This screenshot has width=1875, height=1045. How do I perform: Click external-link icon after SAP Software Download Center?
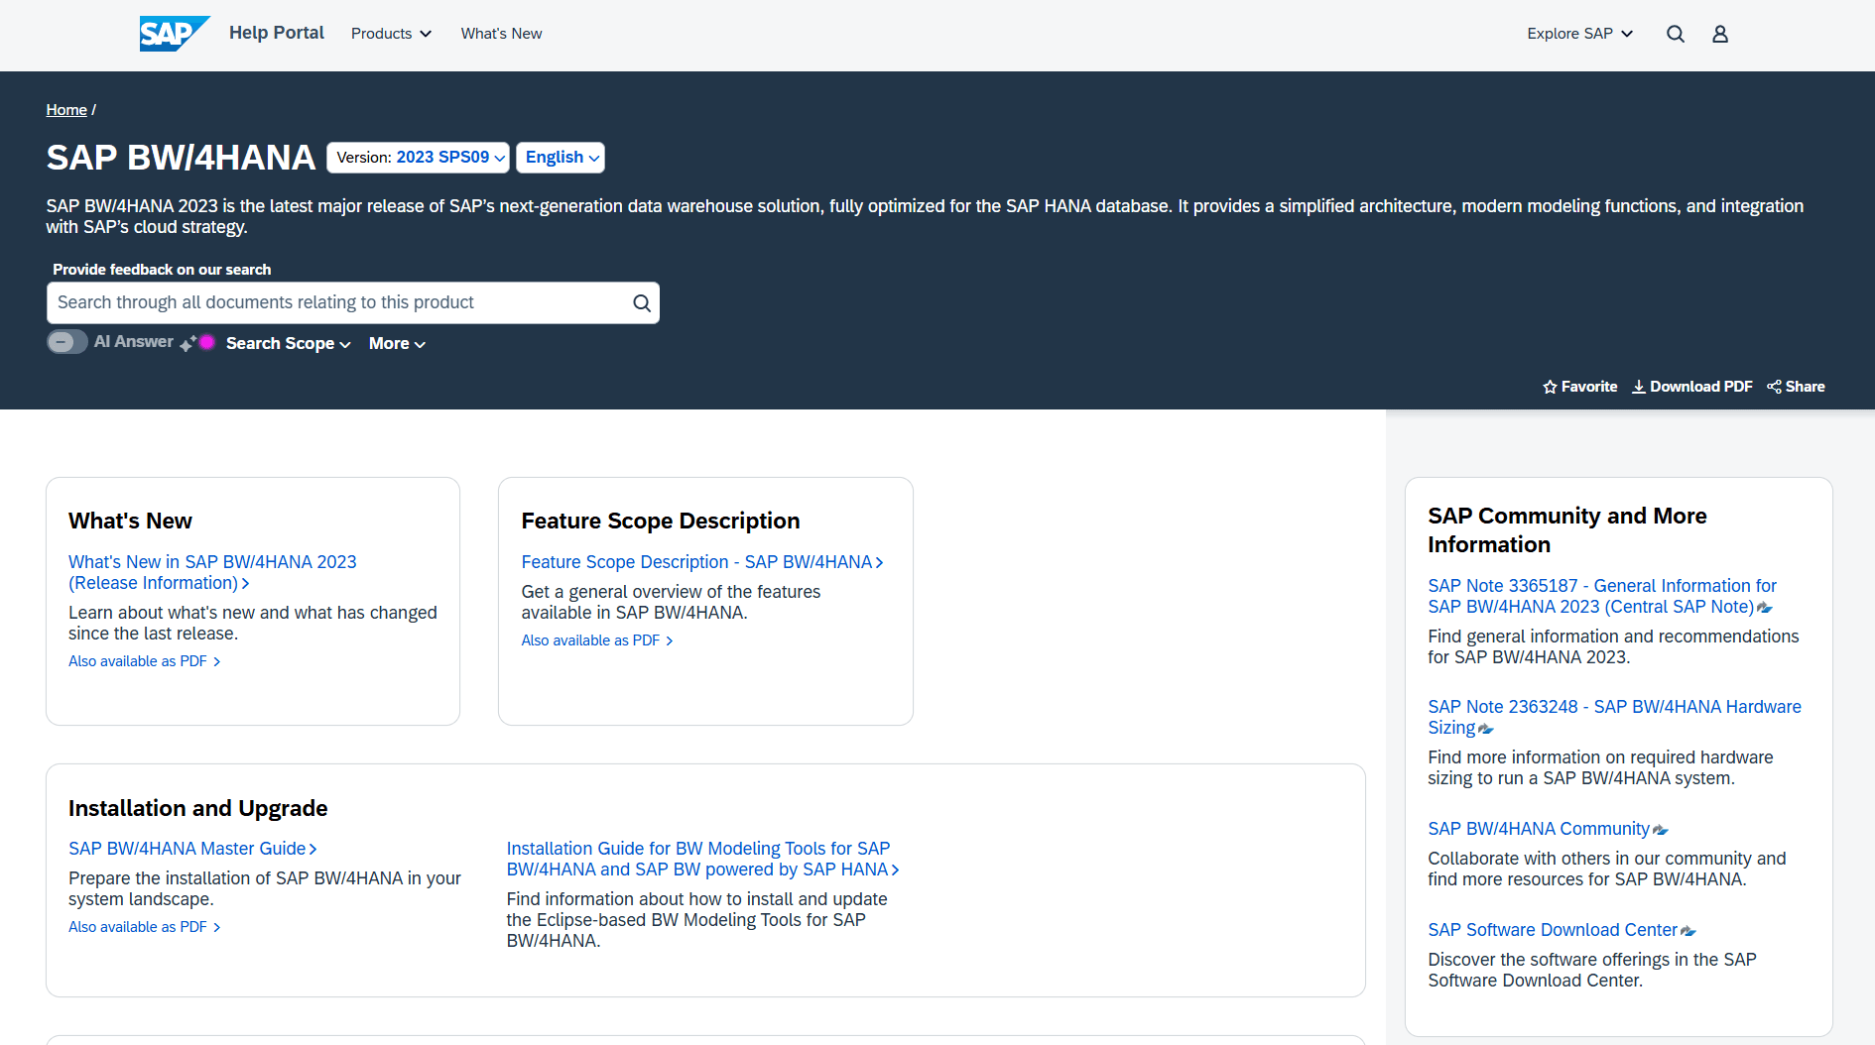pyautogui.click(x=1687, y=931)
